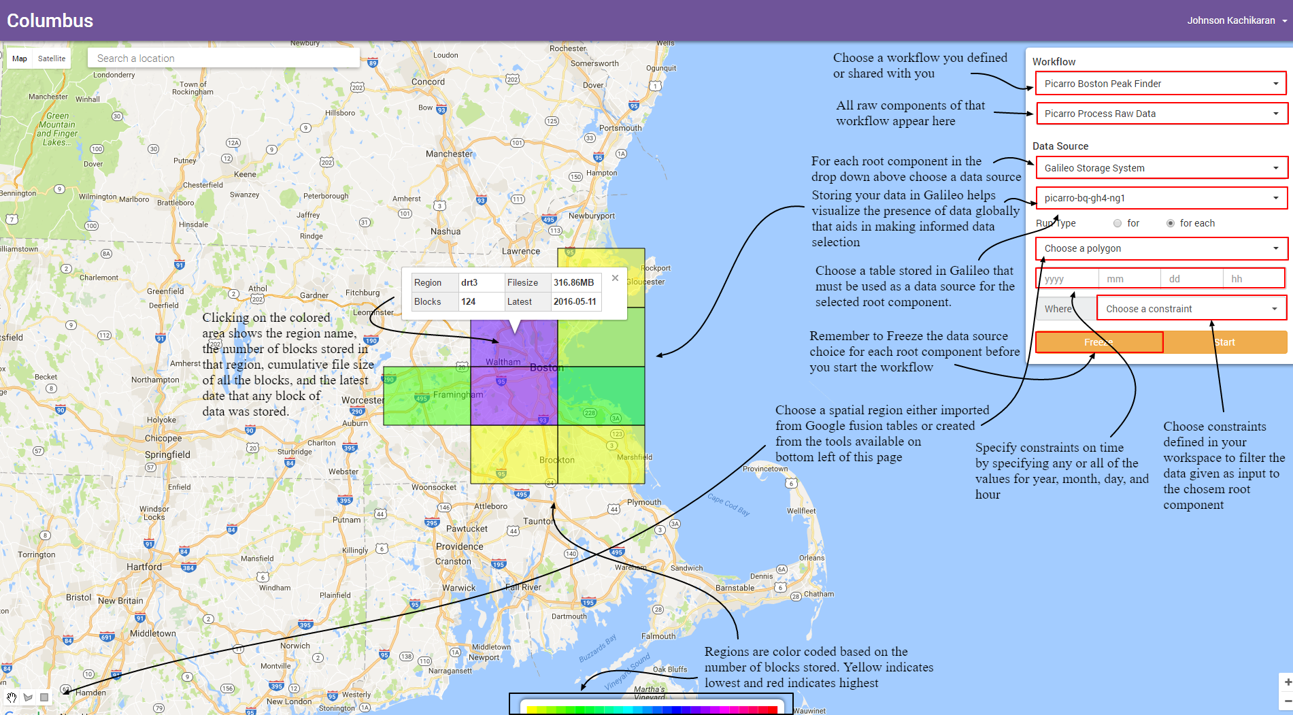Click the Filesize value '316.86MB'
The image size is (1293, 715).
coord(573,282)
